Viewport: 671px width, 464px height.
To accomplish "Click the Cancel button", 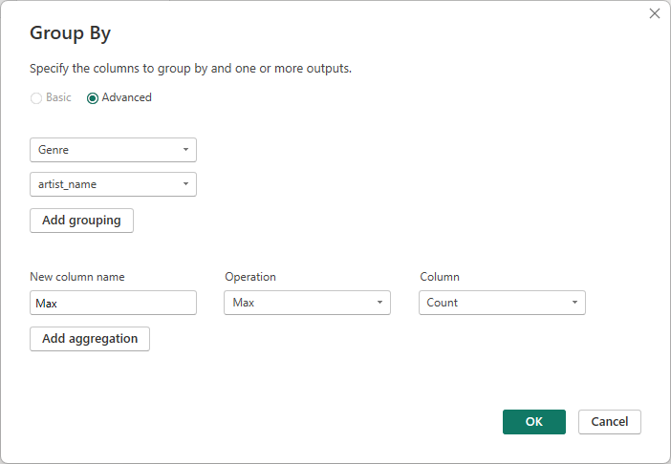I will pos(610,422).
